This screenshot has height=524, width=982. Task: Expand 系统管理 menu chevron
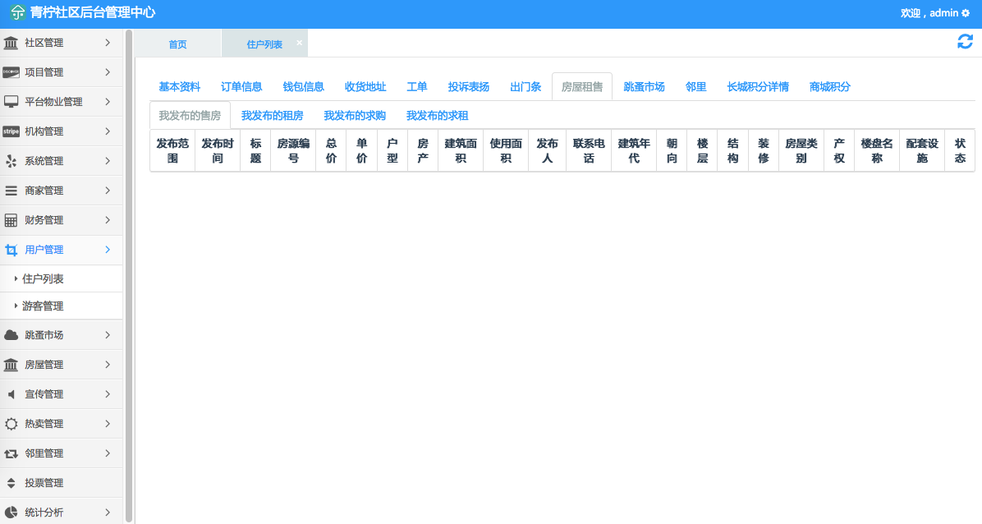tap(108, 161)
